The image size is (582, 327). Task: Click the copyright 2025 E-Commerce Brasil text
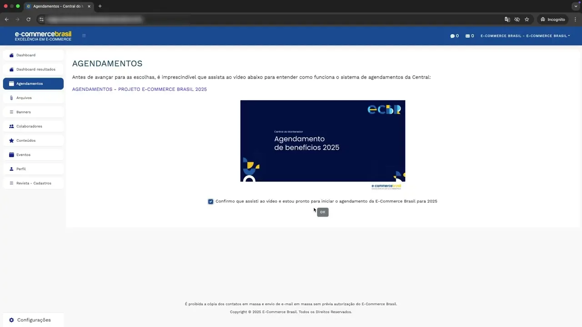(291, 312)
